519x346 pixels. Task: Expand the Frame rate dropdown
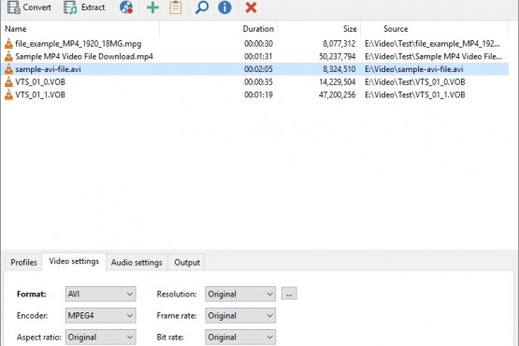point(240,315)
